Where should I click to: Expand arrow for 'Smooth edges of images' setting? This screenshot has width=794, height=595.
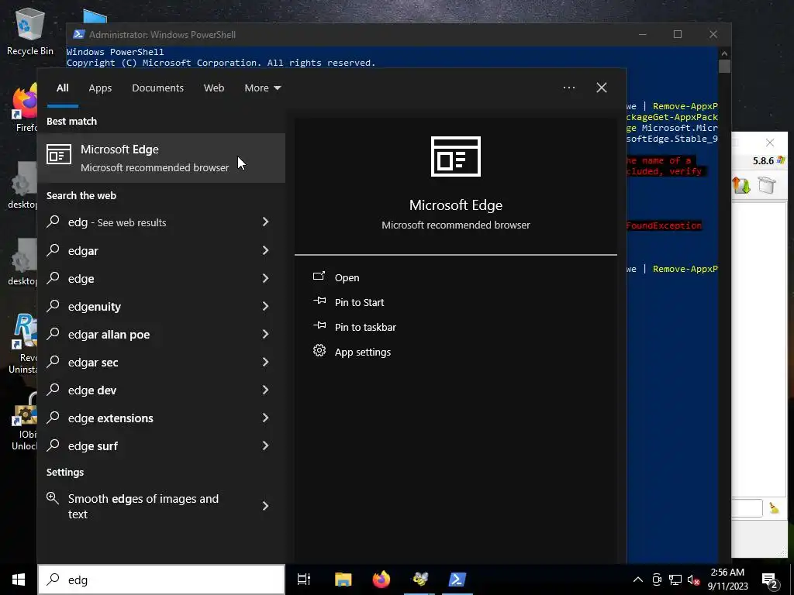pyautogui.click(x=265, y=505)
